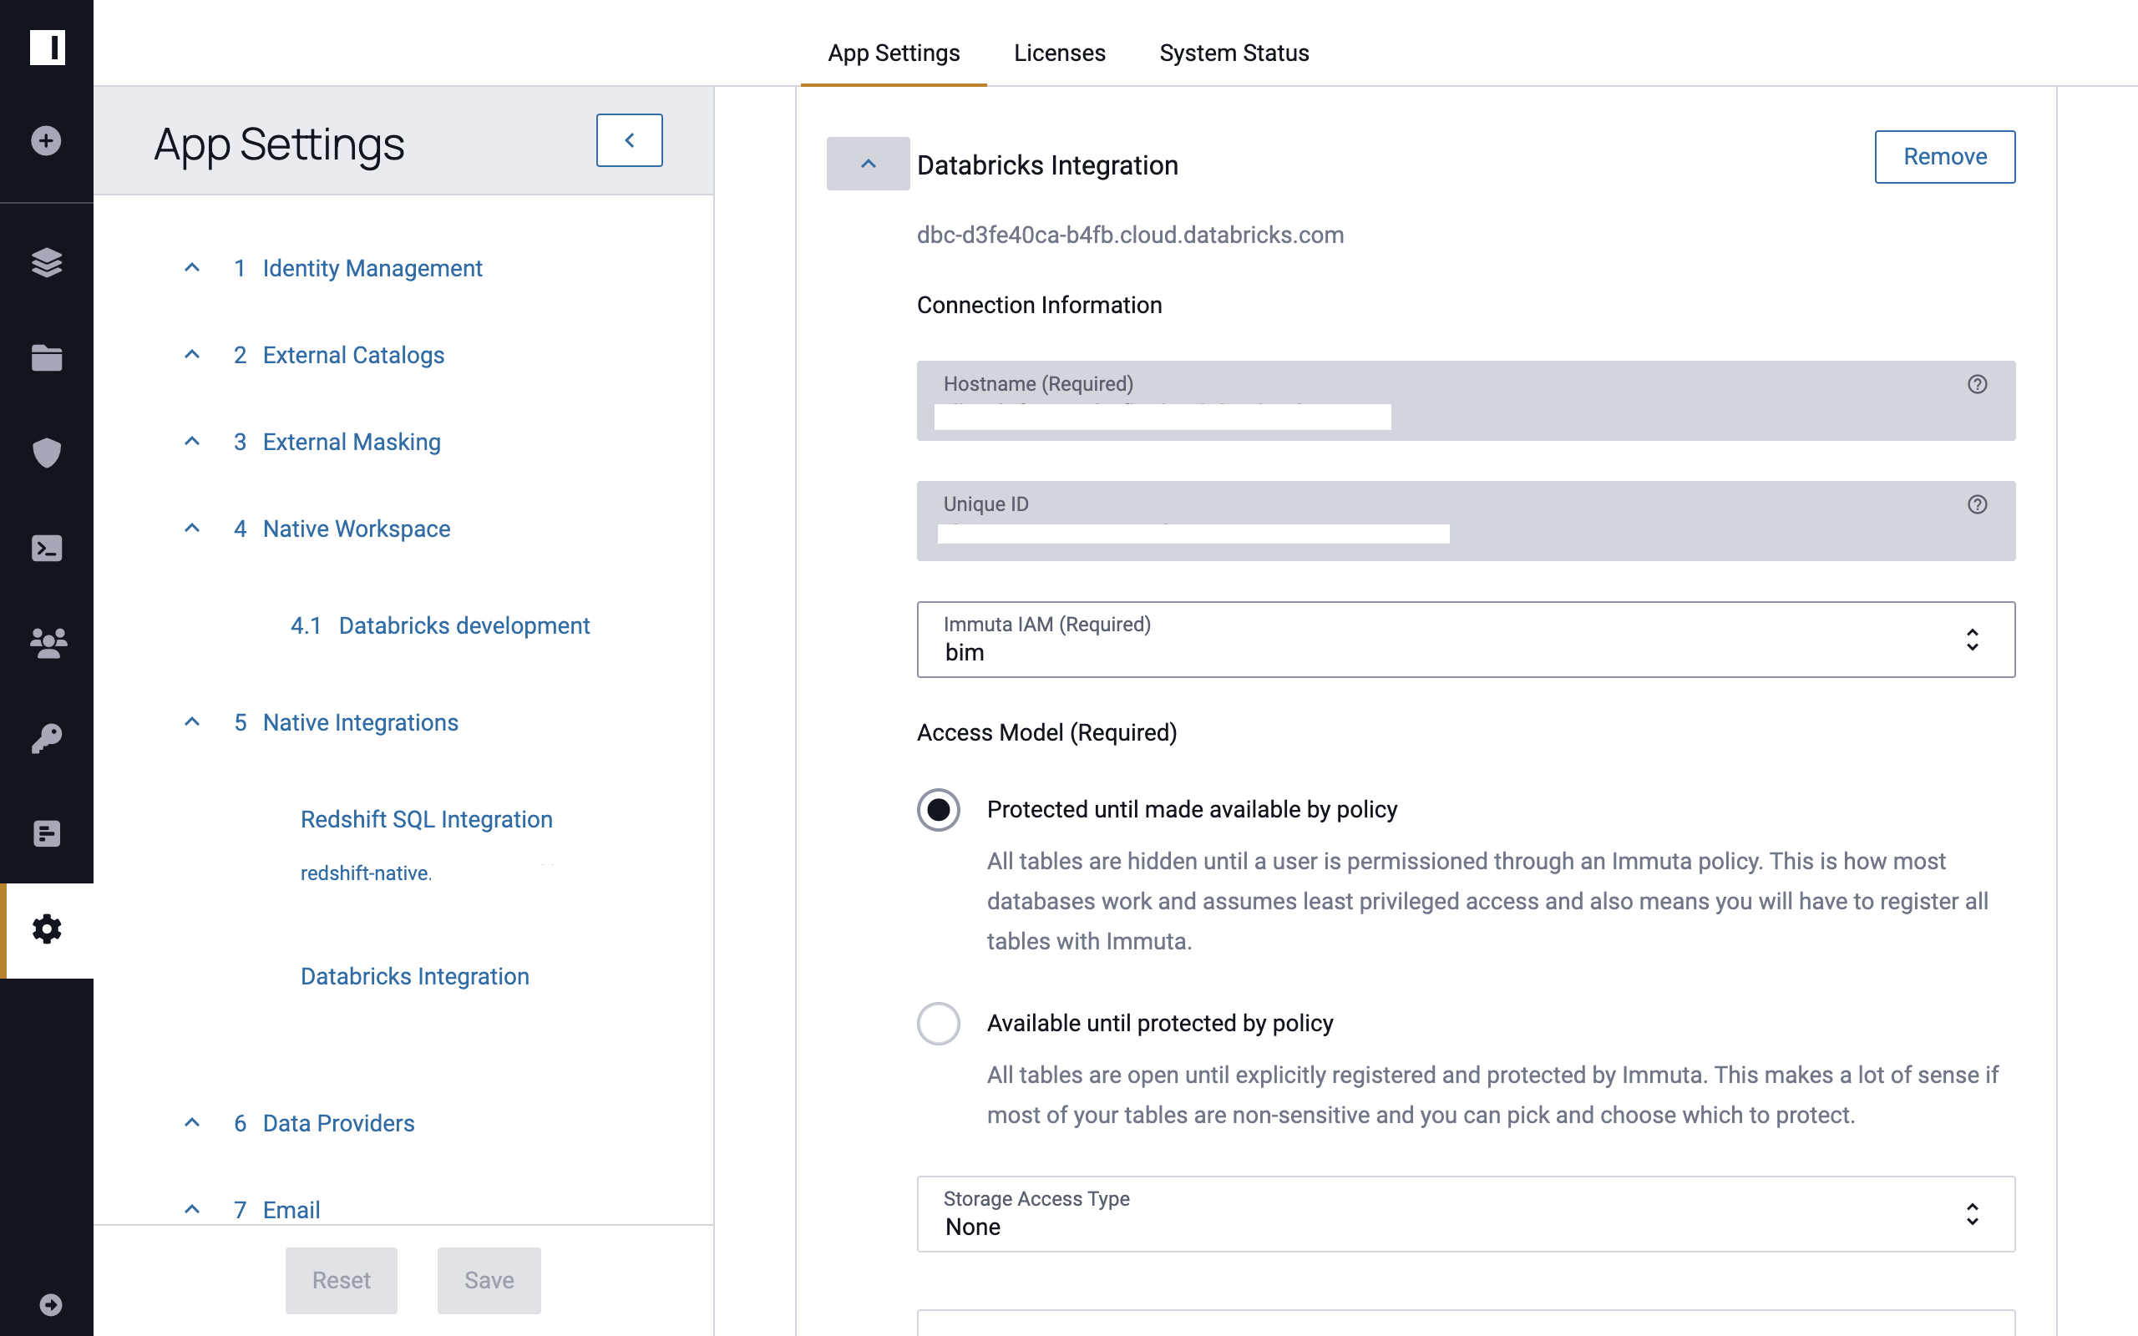This screenshot has width=2138, height=1336.
Task: Click the dbc-d3fe40ca-b4fb.cloud.databricks.com text
Action: point(1130,235)
